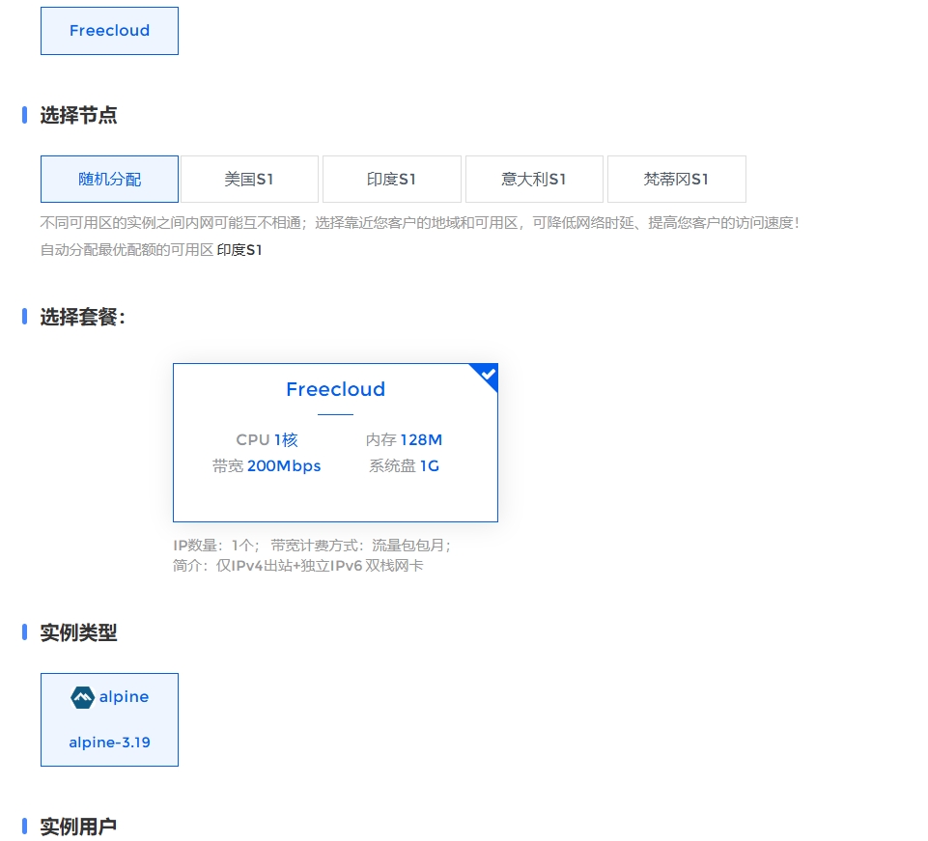
Task: Click the IP数量 billing info line
Action: [312, 546]
